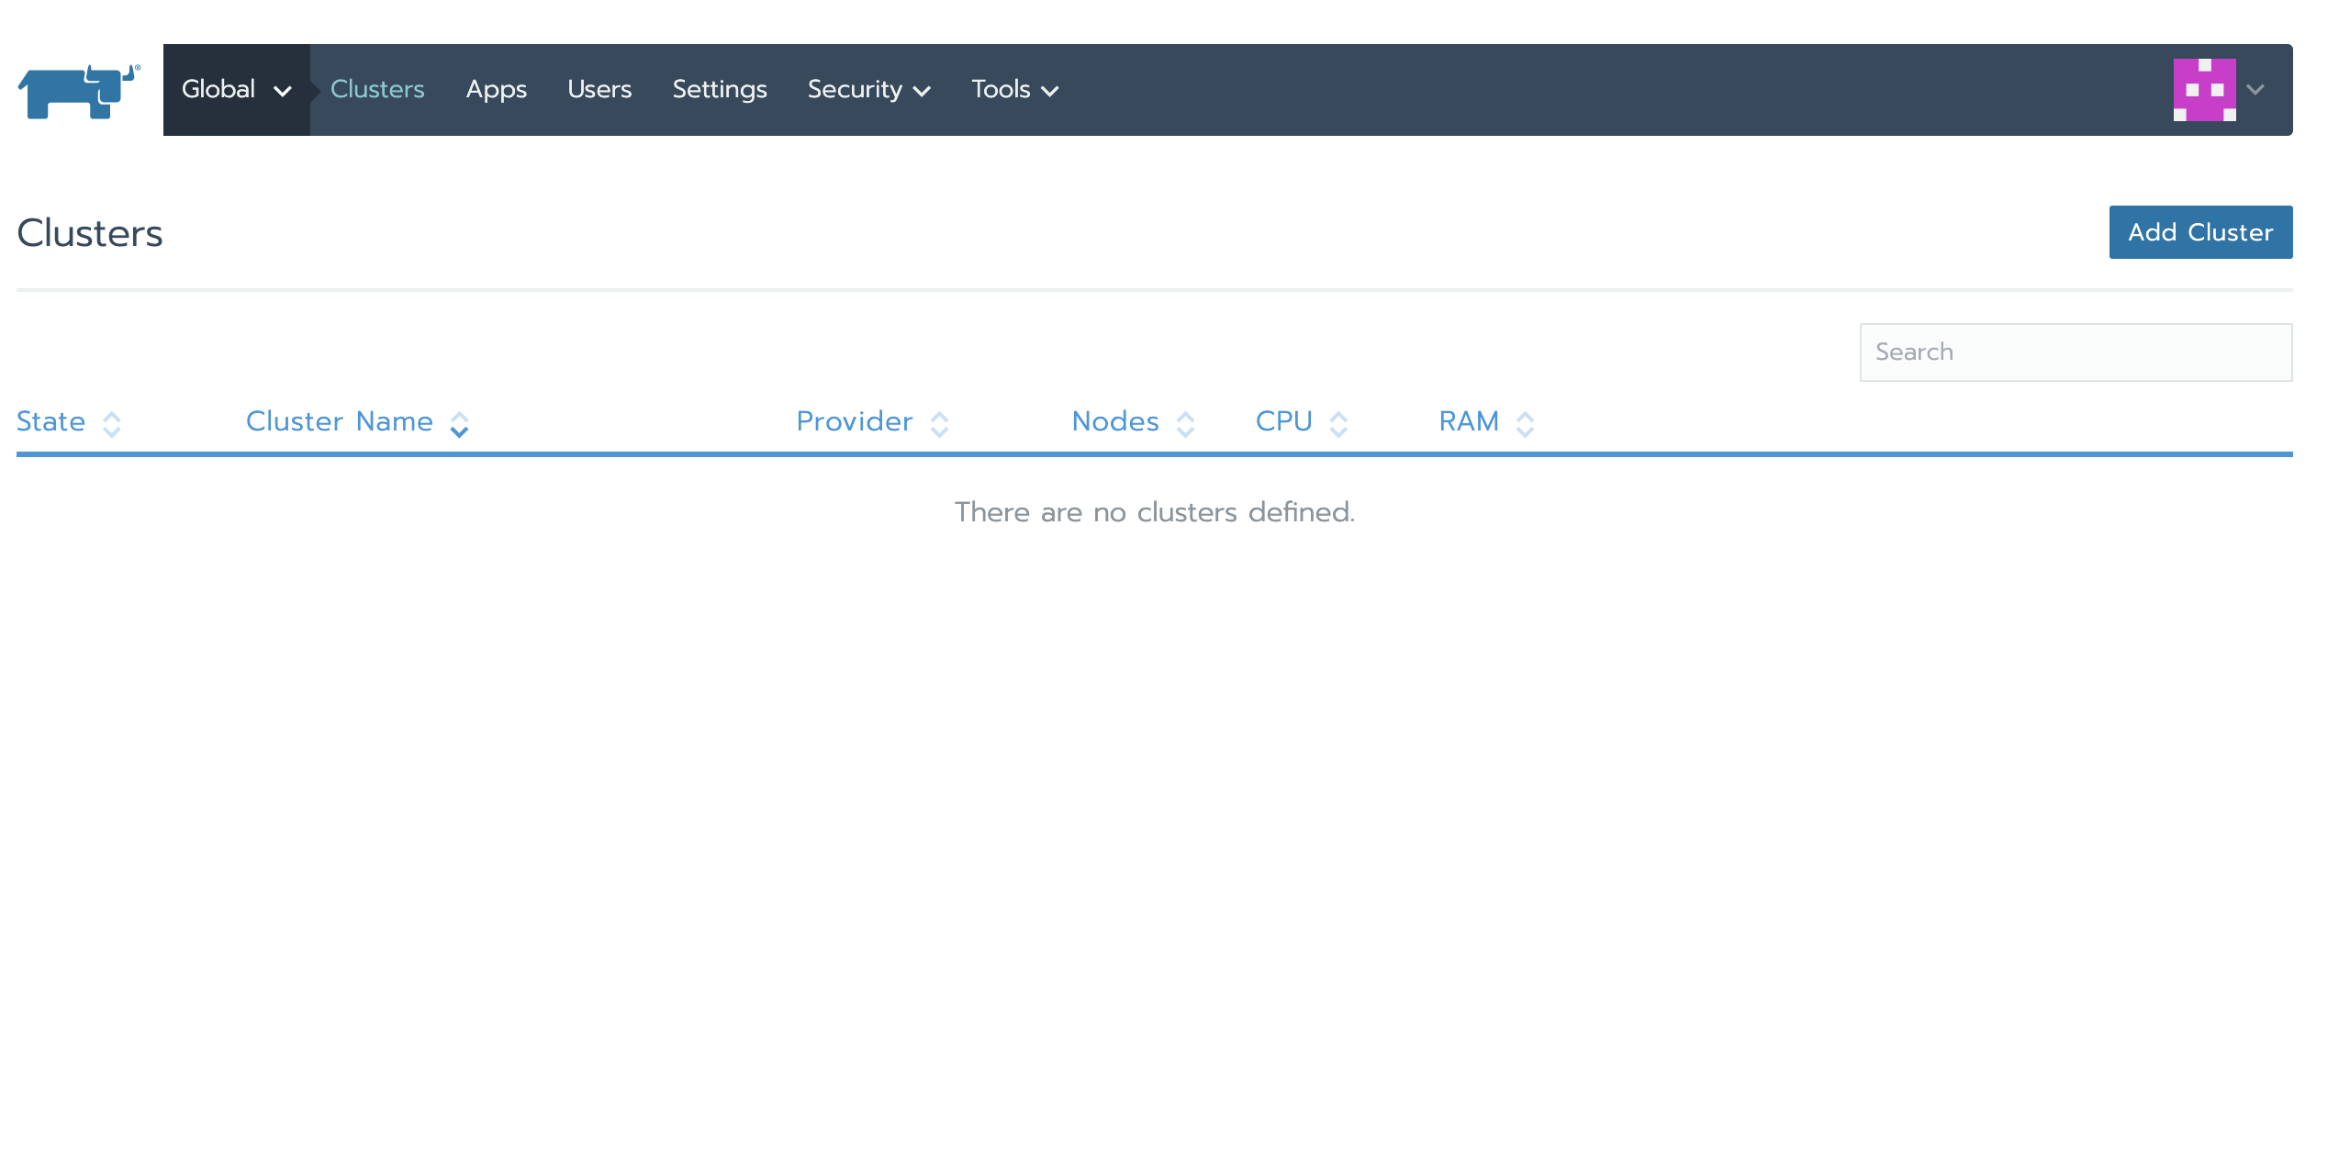Sort table by Provider header
The height and width of the screenshot is (1151, 2339).
pos(854,421)
